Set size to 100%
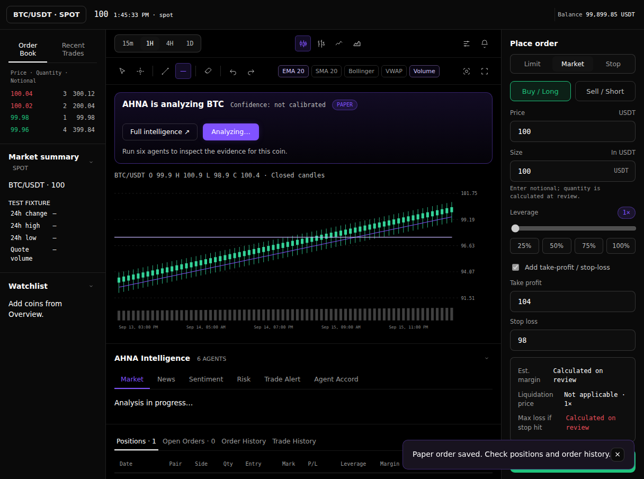 tap(621, 245)
